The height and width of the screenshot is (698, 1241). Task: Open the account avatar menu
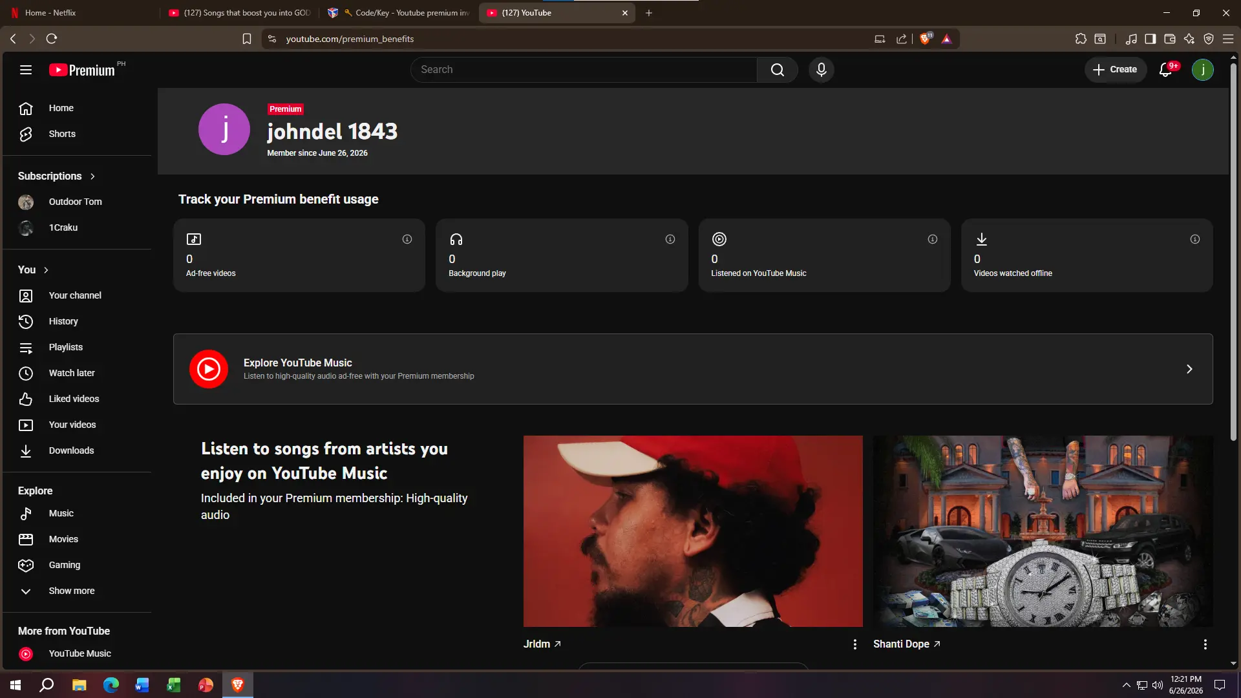point(1203,70)
